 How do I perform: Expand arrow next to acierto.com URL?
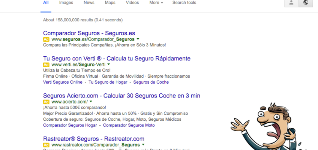click(x=91, y=101)
